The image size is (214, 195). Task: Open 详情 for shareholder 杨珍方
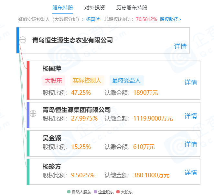[191, 172]
